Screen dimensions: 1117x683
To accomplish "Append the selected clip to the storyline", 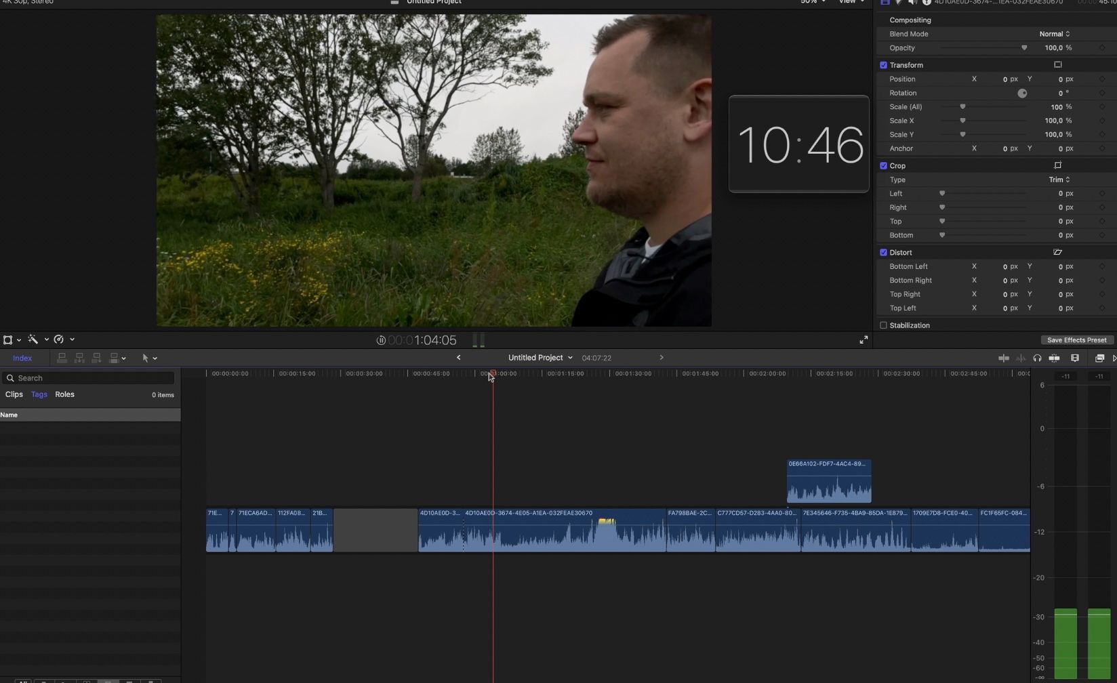I will 96,358.
